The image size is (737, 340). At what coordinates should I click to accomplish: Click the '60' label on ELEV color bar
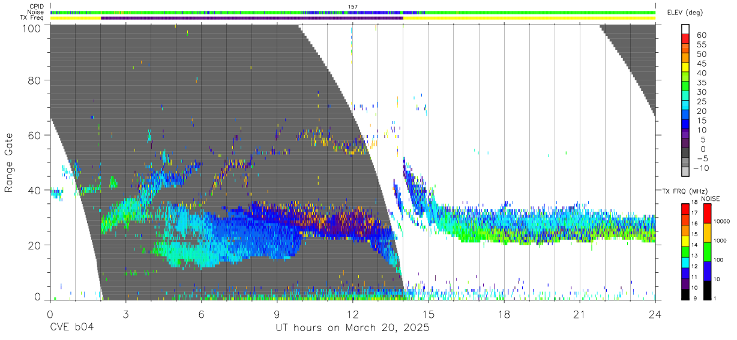click(x=702, y=35)
